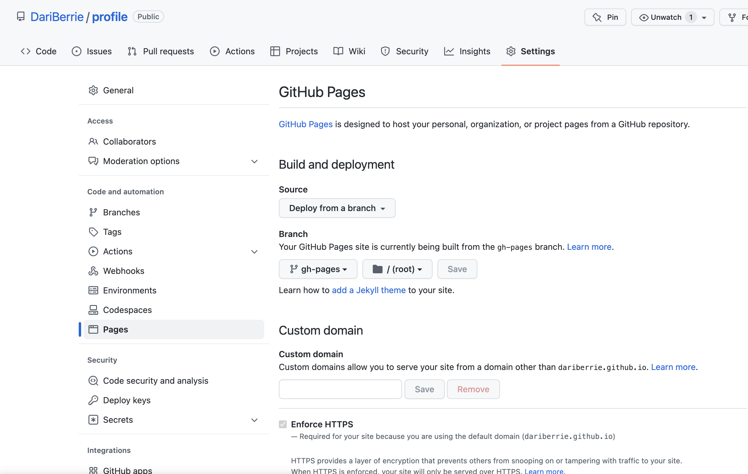
Task: Click the Collaborators people icon
Action: [93, 142]
